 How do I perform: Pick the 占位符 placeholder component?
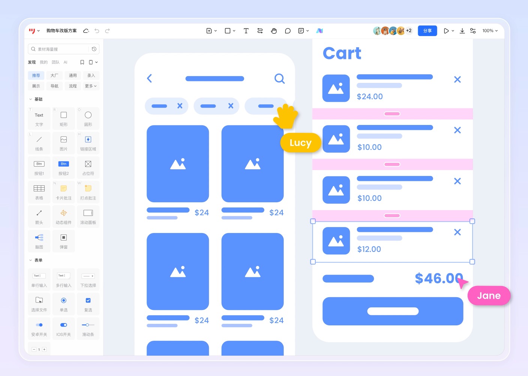click(88, 168)
